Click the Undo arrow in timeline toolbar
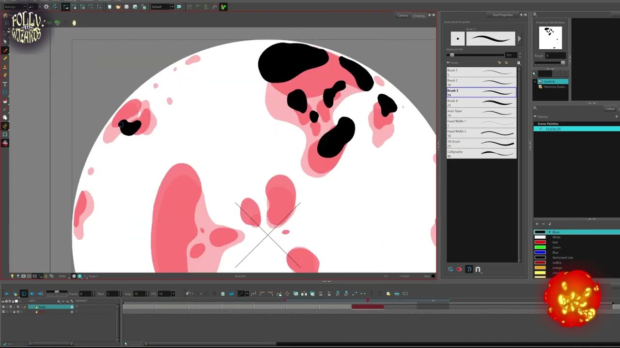 (x=188, y=293)
